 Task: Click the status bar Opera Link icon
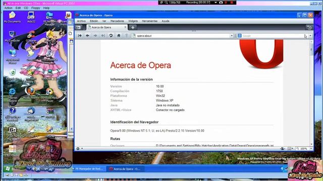coord(78,149)
